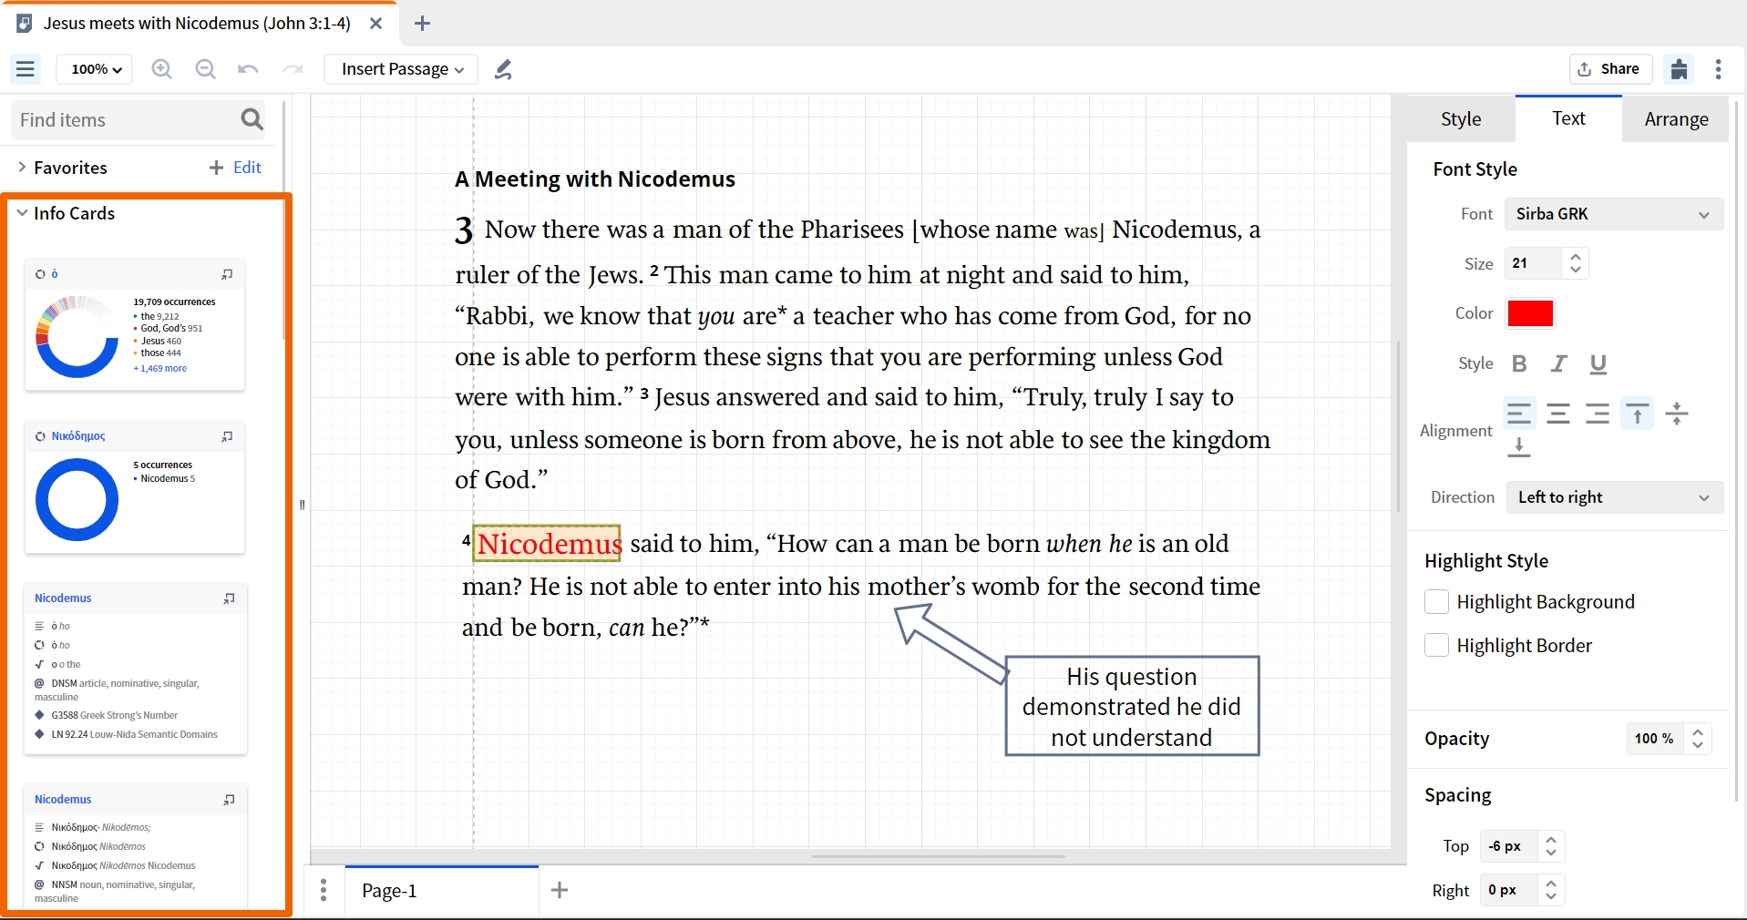Select the pen drawing tool icon
This screenshot has width=1747, height=920.
(503, 69)
